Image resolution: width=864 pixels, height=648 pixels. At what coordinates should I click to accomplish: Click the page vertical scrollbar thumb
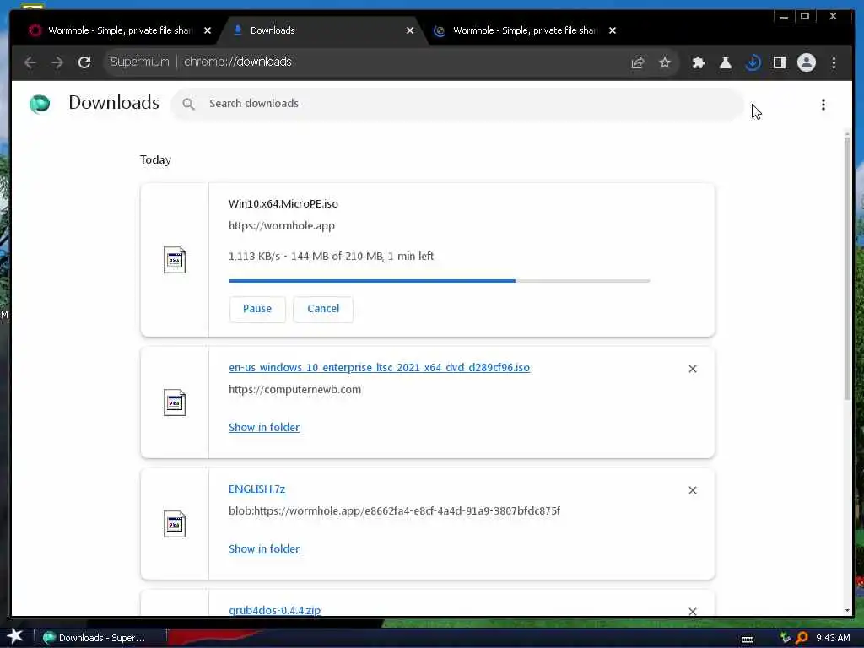(847, 269)
